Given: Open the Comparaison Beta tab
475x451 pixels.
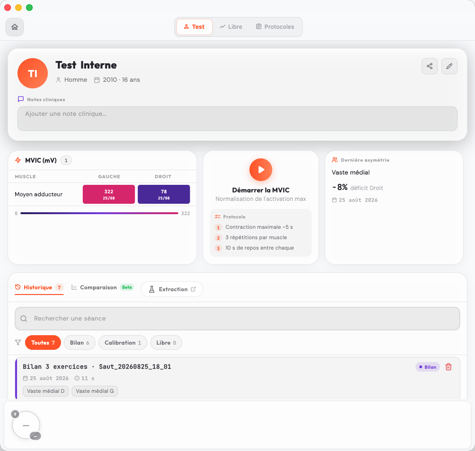Looking at the screenshot, I should [103, 287].
